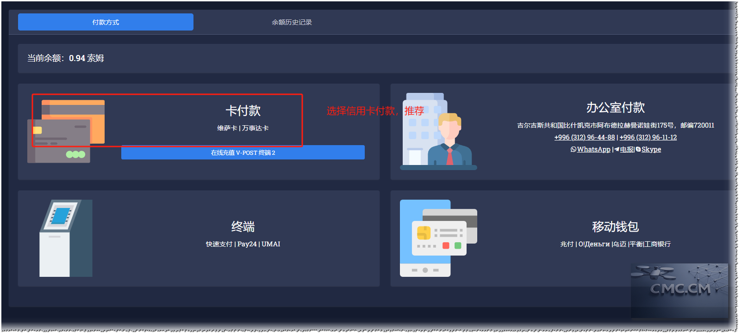Open the 余额历史记录 tab
The height and width of the screenshot is (336, 742).
coord(292,22)
